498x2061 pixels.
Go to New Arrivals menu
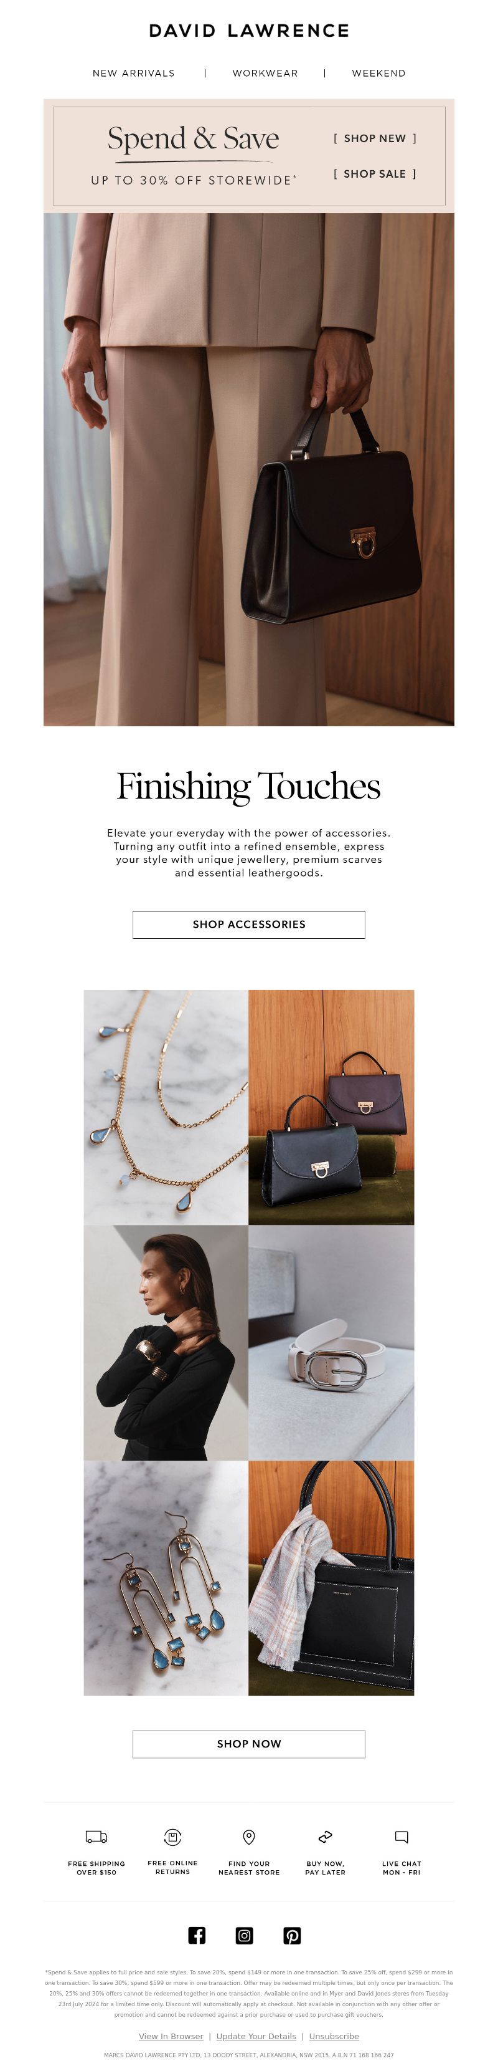[x=133, y=73]
